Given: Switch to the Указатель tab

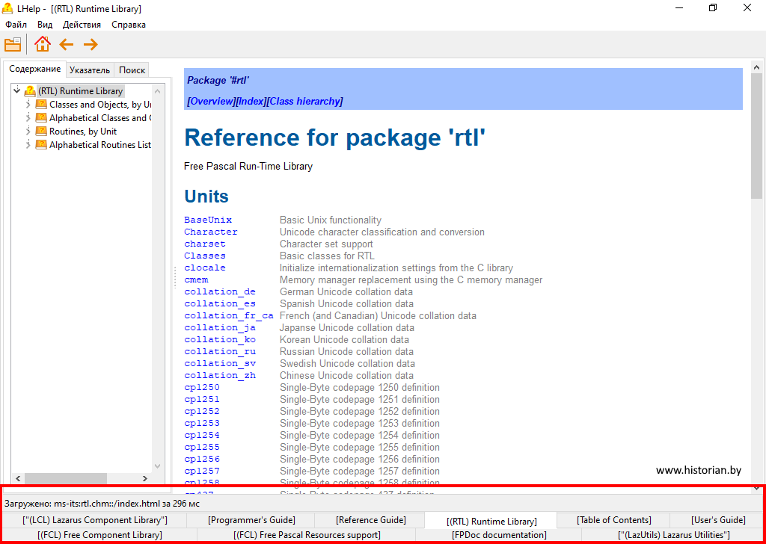Looking at the screenshot, I should [89, 70].
